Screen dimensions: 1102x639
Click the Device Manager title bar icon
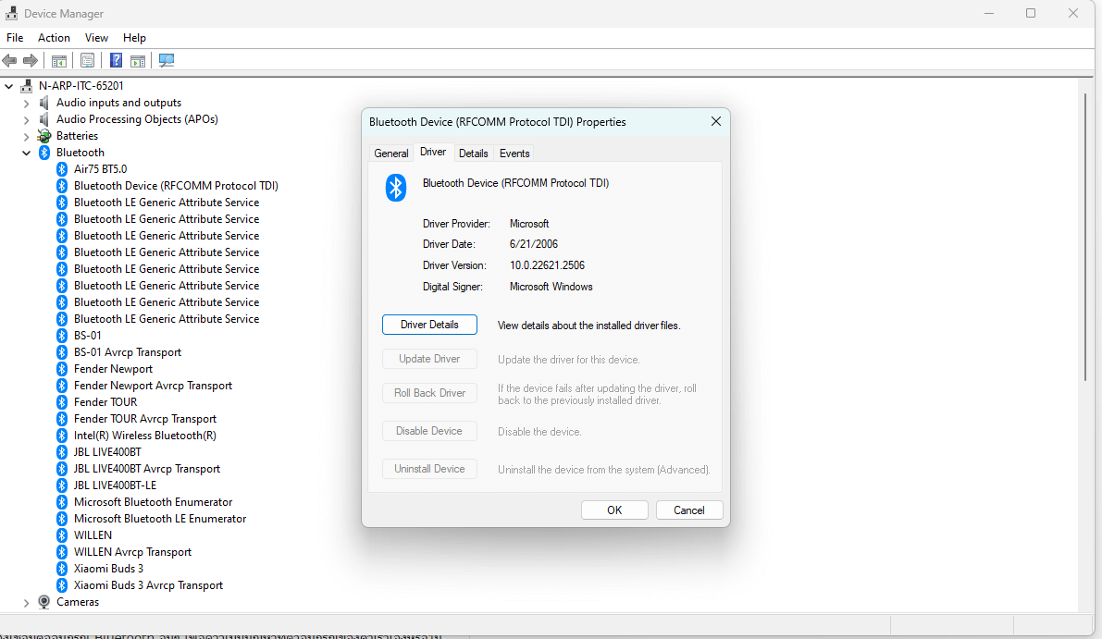[11, 13]
